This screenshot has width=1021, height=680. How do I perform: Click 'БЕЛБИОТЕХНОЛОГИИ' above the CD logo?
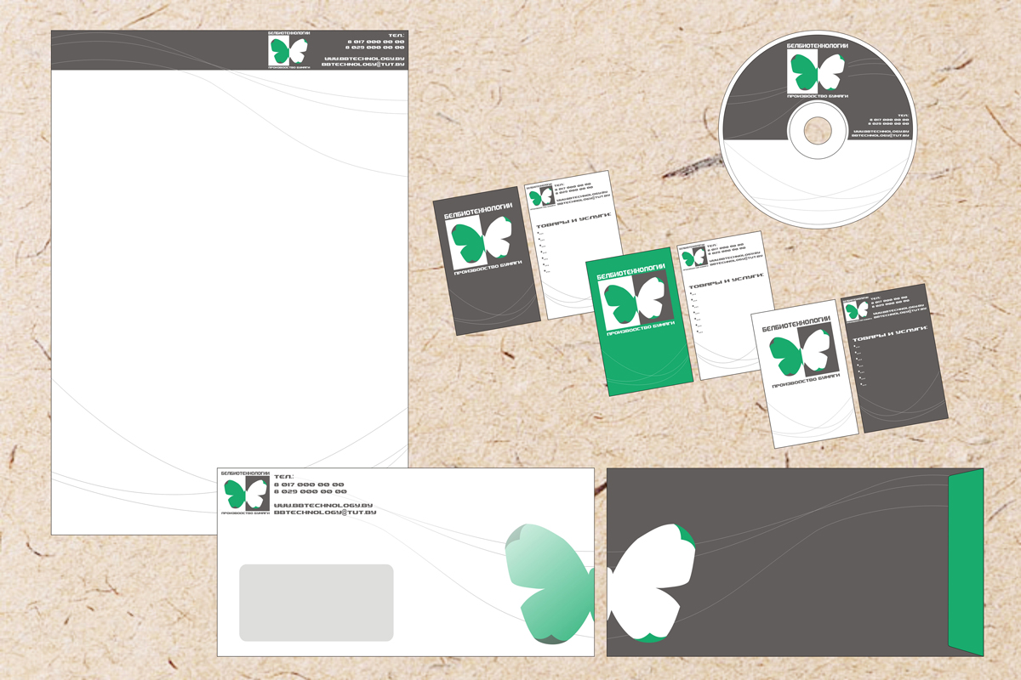[816, 44]
